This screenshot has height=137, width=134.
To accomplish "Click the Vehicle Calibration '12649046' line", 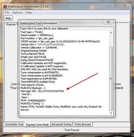I will (40, 48).
